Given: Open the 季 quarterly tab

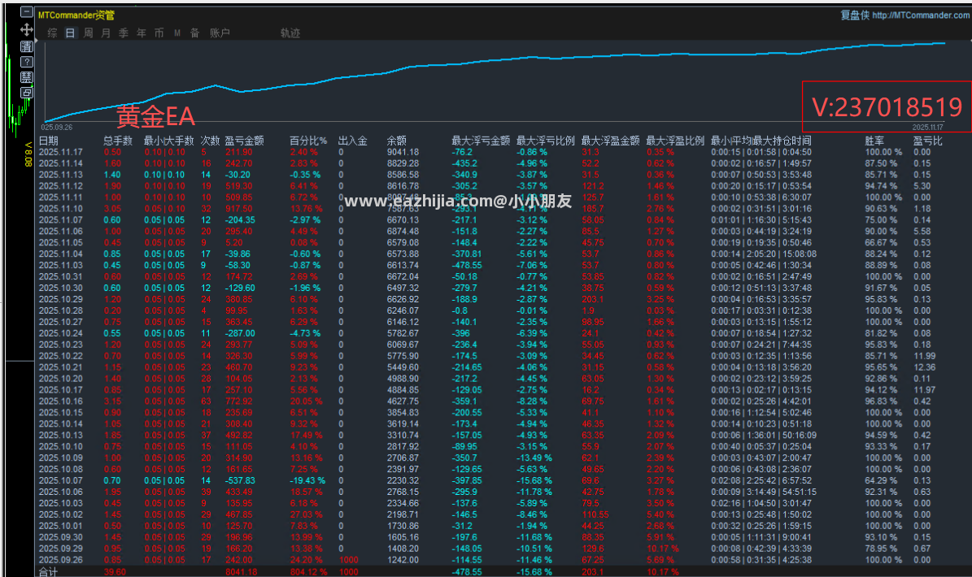Looking at the screenshot, I should (124, 33).
